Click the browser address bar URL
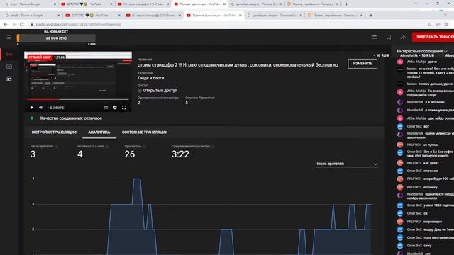 coord(78,25)
